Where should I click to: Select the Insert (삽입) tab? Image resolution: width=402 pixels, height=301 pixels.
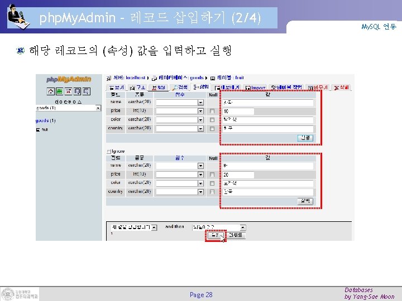pyautogui.click(x=201, y=87)
